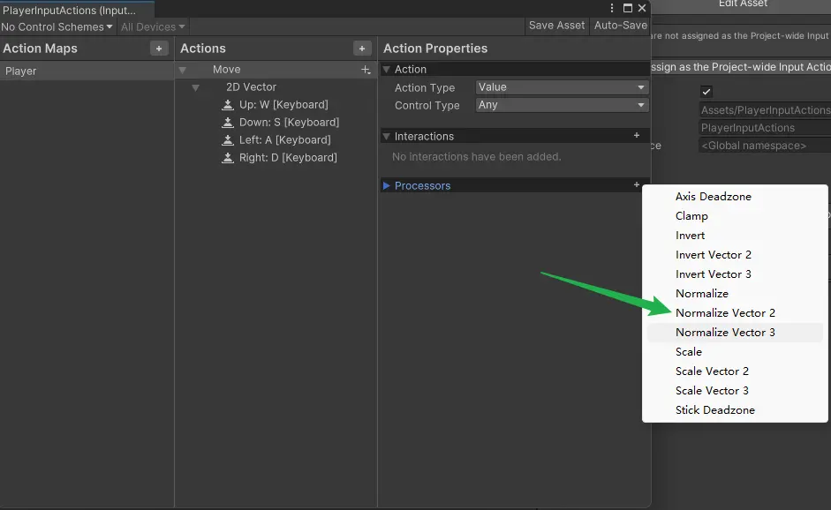Open the window kebab options menu

(x=612, y=8)
